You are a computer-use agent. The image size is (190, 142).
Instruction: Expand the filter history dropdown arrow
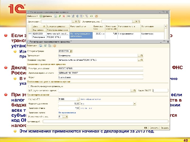point(83,16)
